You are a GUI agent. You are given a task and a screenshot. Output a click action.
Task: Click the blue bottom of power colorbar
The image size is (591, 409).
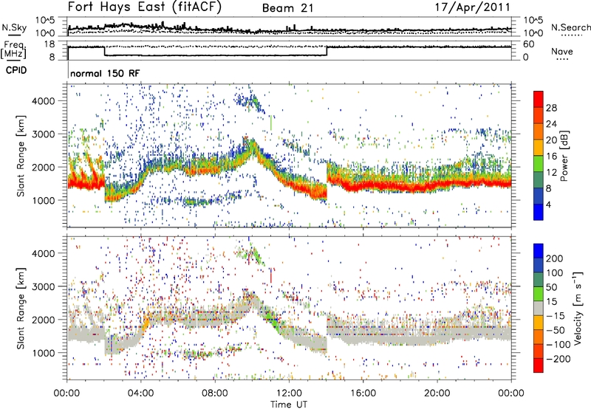coord(539,212)
